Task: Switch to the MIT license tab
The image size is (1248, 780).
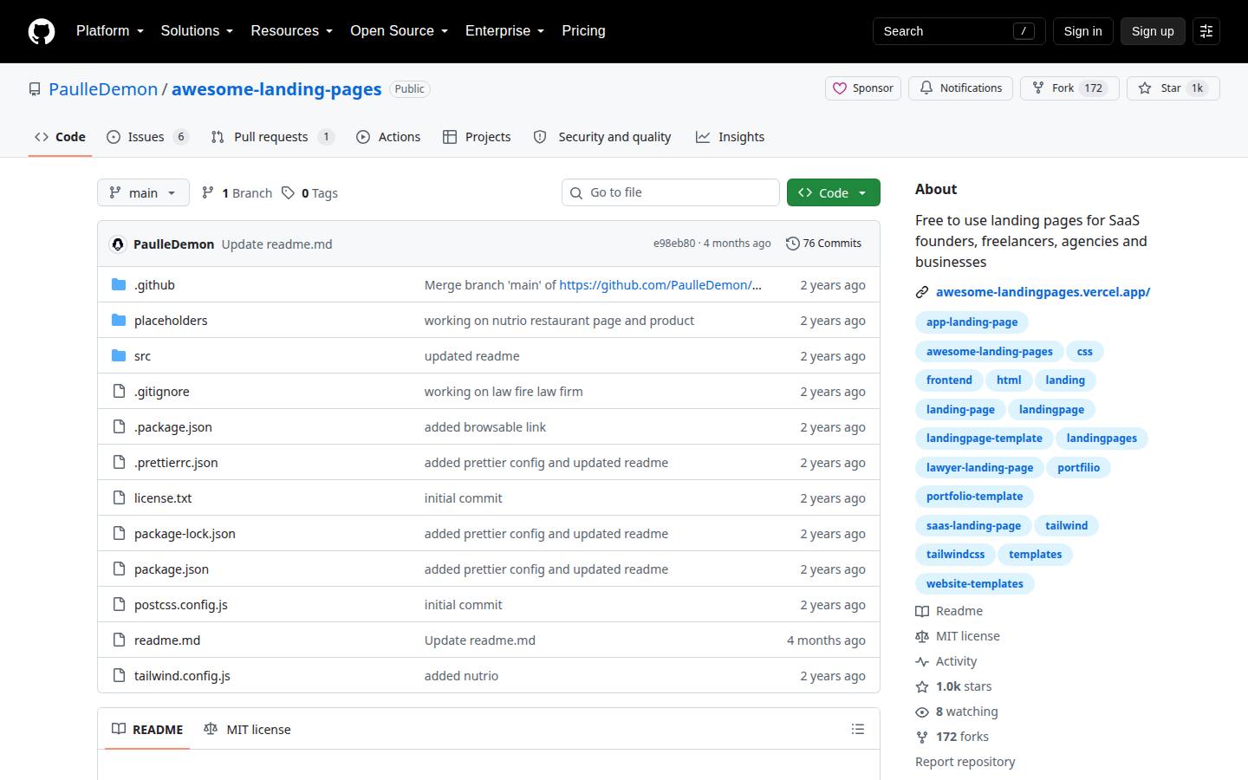Action: (x=247, y=730)
